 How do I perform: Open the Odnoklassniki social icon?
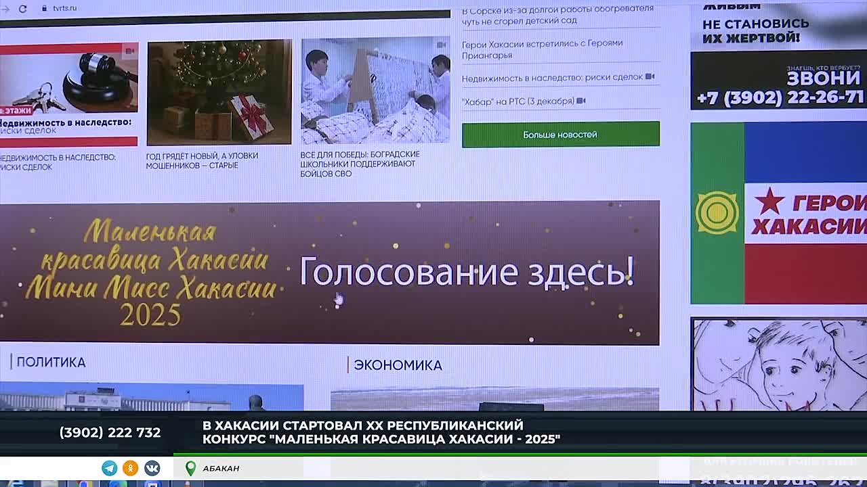click(131, 468)
